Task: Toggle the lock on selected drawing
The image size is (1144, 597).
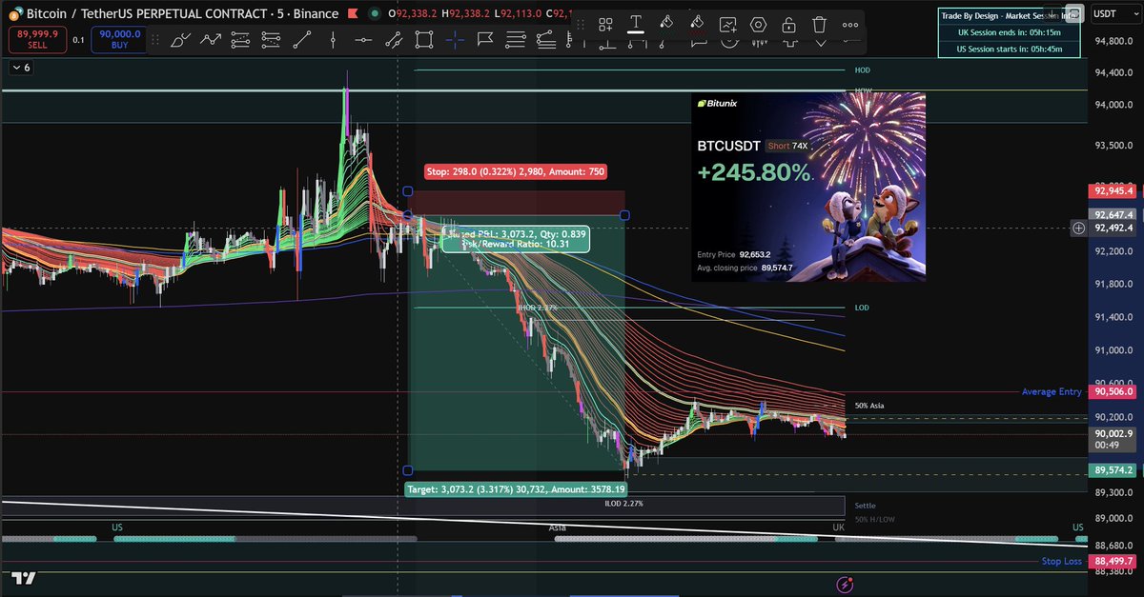Action: click(788, 24)
